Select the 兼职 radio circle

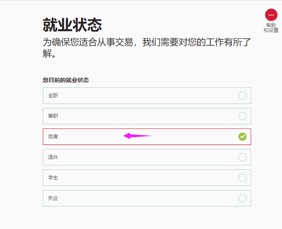coord(242,116)
